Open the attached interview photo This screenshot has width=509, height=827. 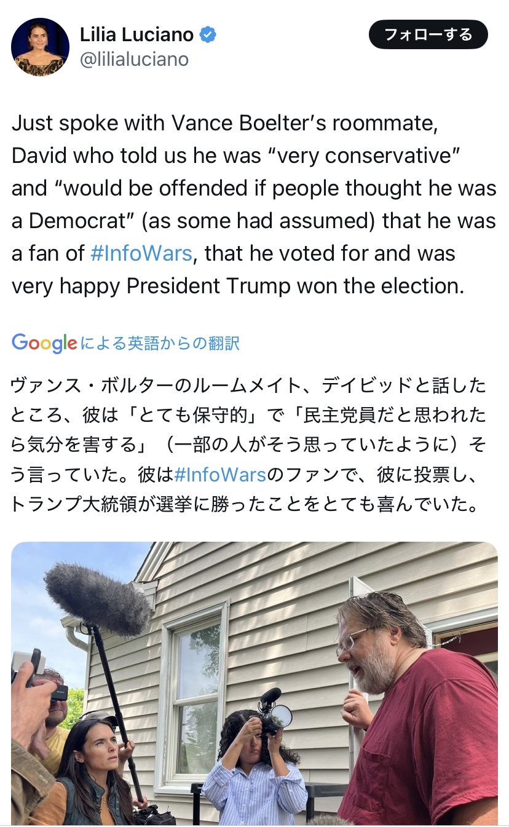point(254,683)
